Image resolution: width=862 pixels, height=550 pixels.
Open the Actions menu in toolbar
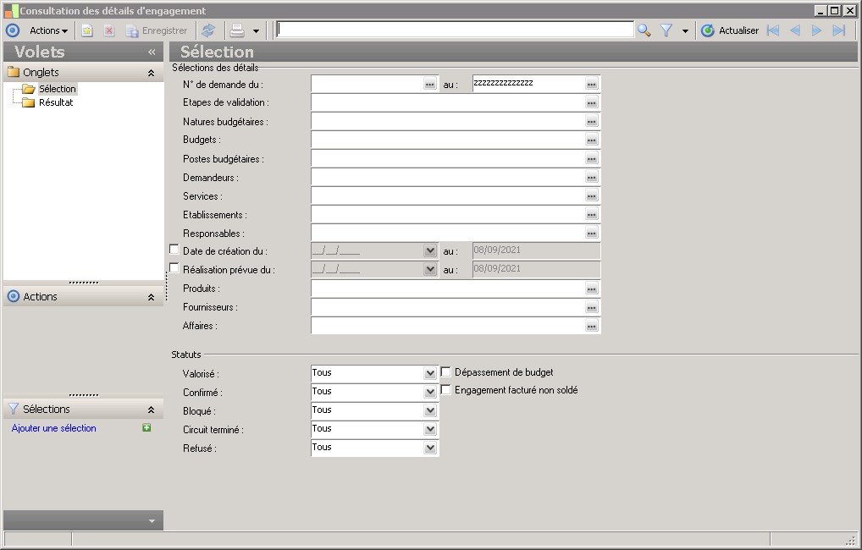(x=48, y=30)
